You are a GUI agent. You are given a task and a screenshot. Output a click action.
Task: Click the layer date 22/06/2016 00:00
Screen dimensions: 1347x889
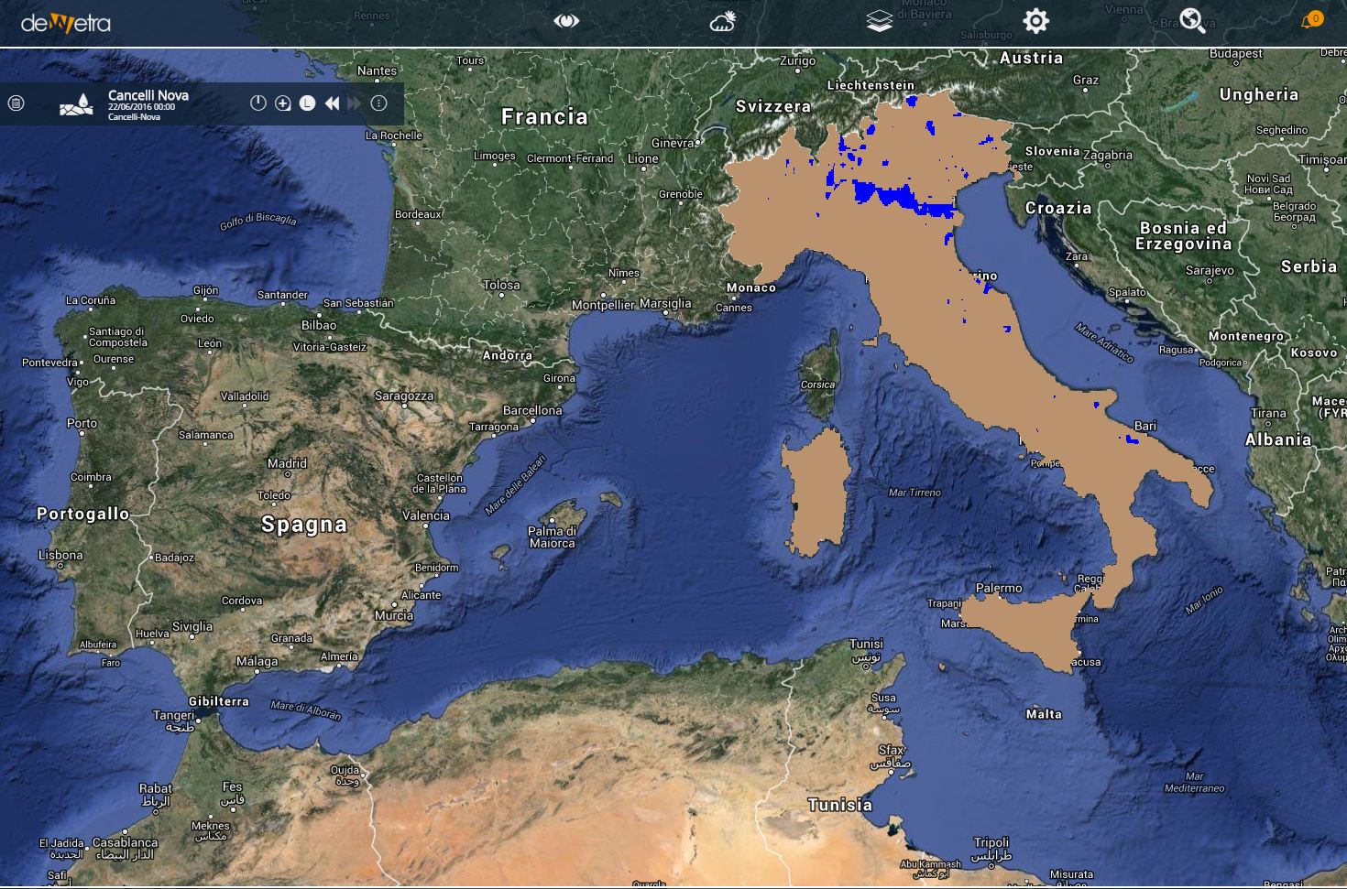coord(141,107)
